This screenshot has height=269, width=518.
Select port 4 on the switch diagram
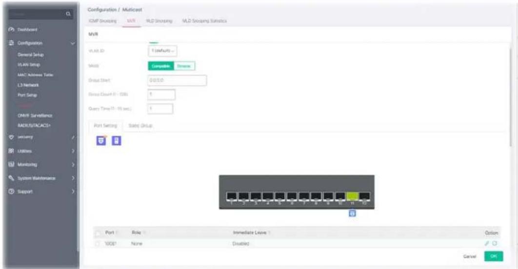(268, 197)
